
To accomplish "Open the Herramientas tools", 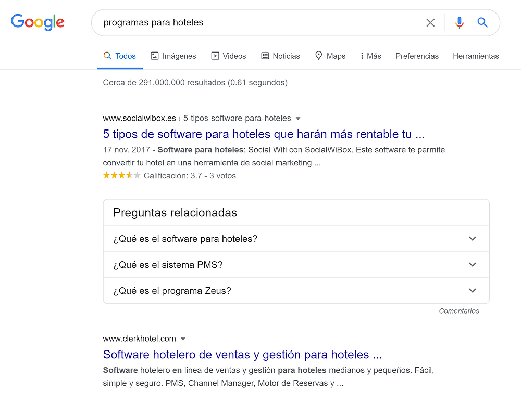I will 476,56.
